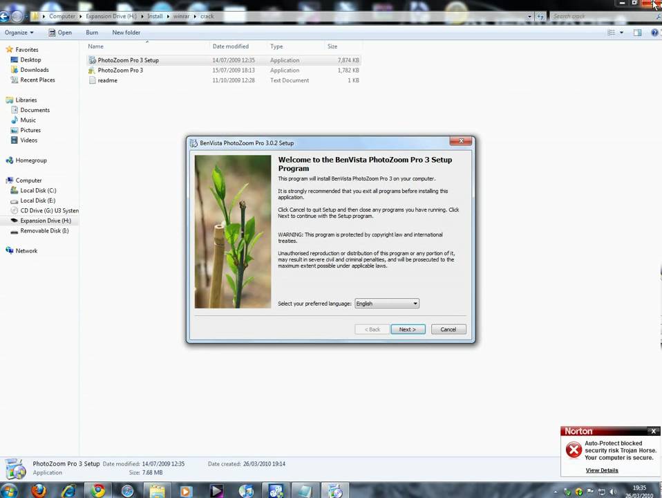This screenshot has height=498, width=662.
Task: Click the crack folder breadcrumb
Action: tap(207, 16)
